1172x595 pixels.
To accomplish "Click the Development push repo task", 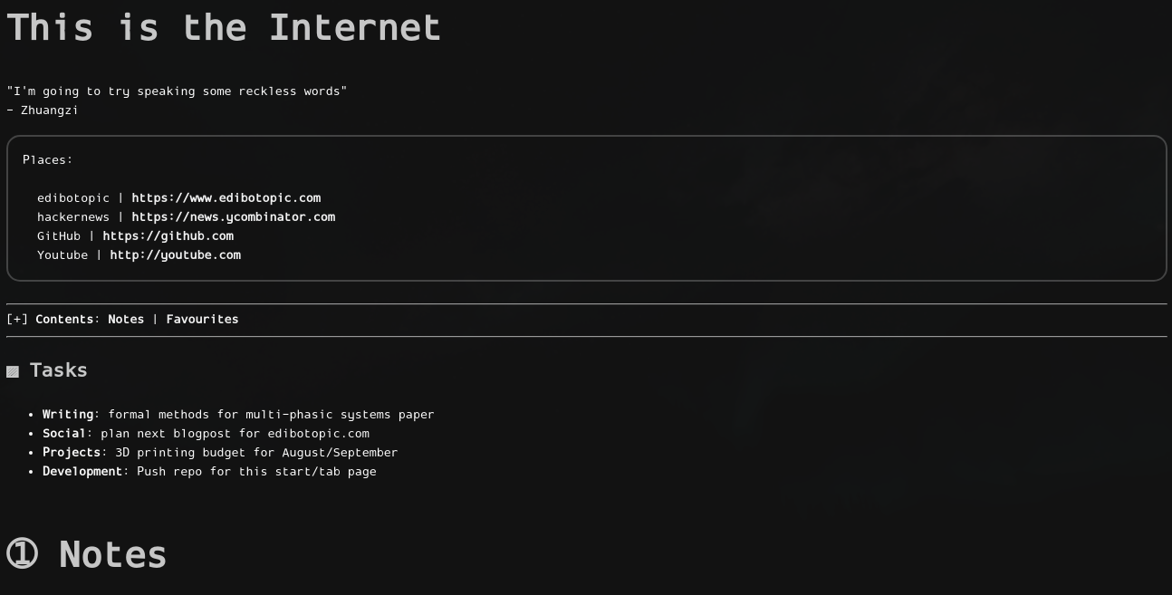I will pos(209,471).
